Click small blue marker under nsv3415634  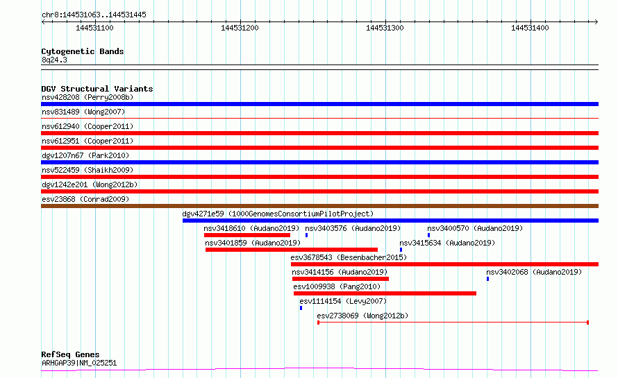[401, 250]
